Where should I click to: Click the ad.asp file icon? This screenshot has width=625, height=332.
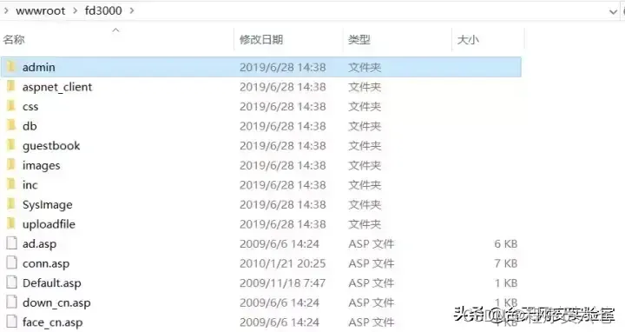coord(11,243)
